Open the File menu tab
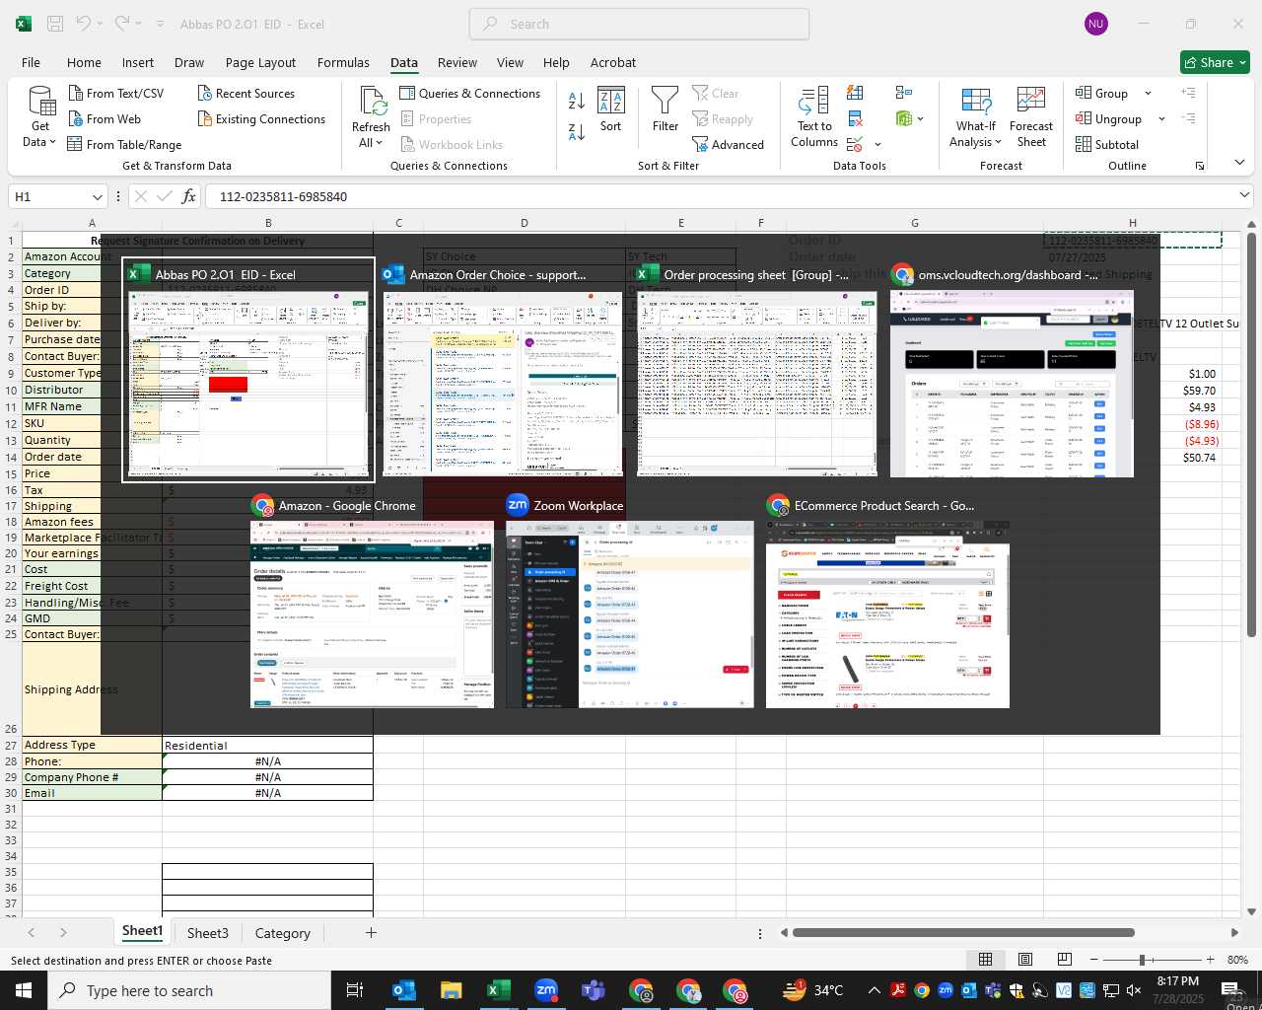This screenshot has height=1010, width=1262. point(31,62)
